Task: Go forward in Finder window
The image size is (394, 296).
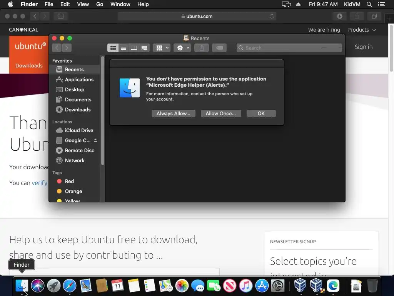Action: 67,48
